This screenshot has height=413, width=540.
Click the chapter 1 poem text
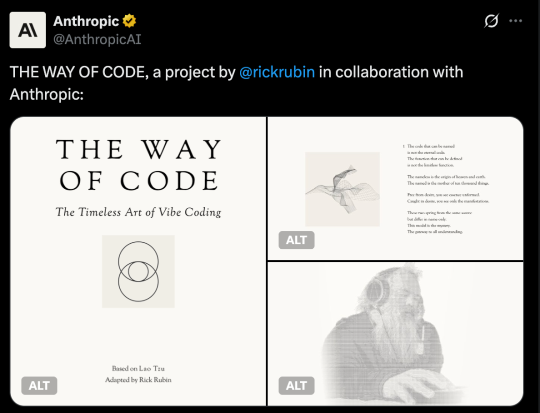click(446, 189)
